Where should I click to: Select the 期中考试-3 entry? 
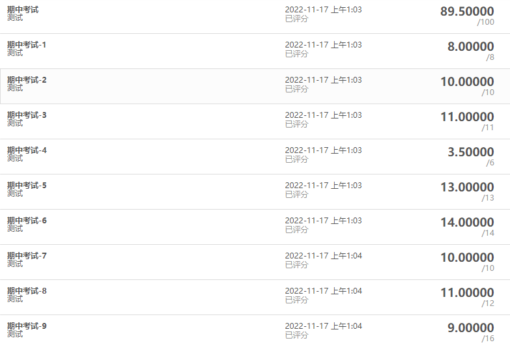pos(27,115)
